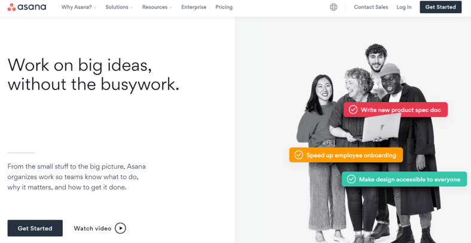Click the play icon next to Watch video
Screen dimensions: 471x243
(121, 228)
